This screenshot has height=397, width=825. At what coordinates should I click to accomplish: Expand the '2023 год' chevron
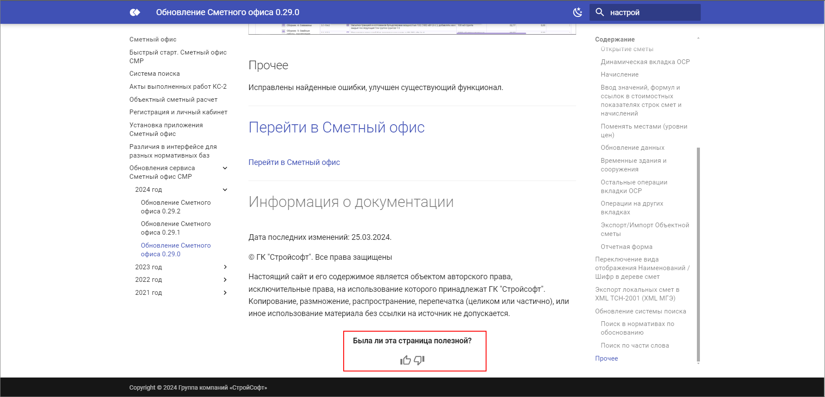pyautogui.click(x=225, y=267)
